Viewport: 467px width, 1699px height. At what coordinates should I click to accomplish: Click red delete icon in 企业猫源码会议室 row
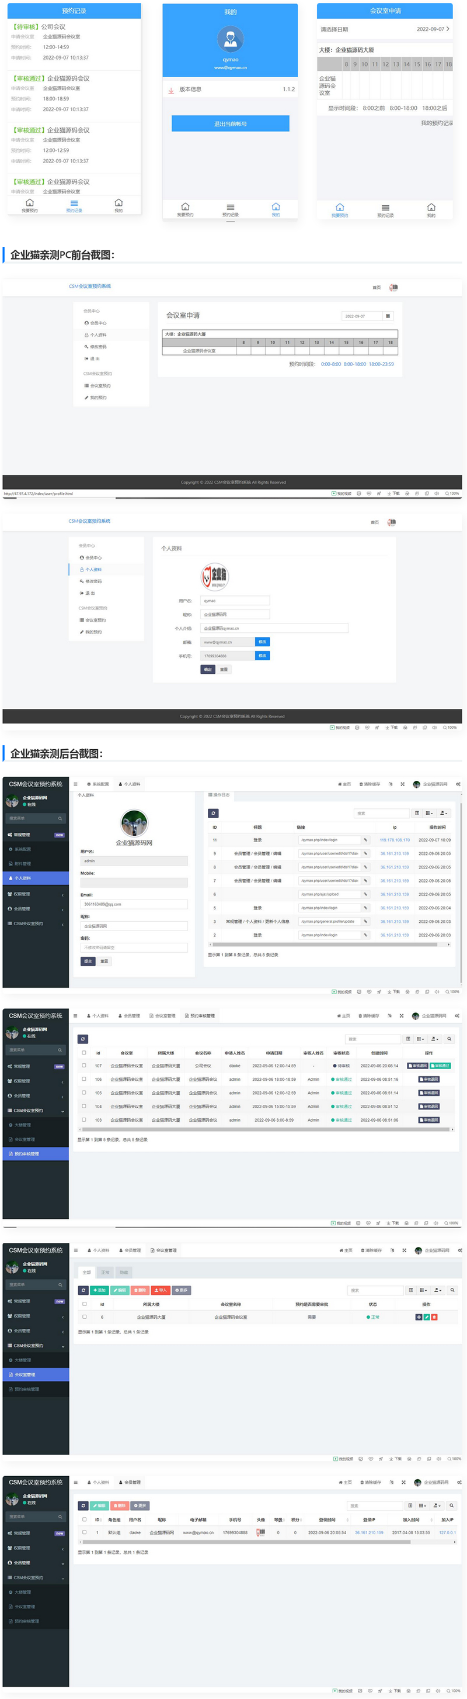(x=434, y=1317)
